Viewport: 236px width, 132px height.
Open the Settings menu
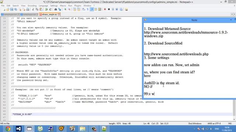click(x=54, y=5)
